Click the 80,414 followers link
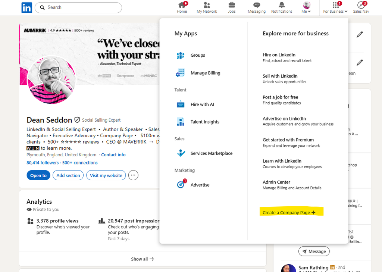Viewport: 382px width, 272px height. [43, 163]
